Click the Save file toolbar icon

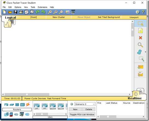(16, 12)
